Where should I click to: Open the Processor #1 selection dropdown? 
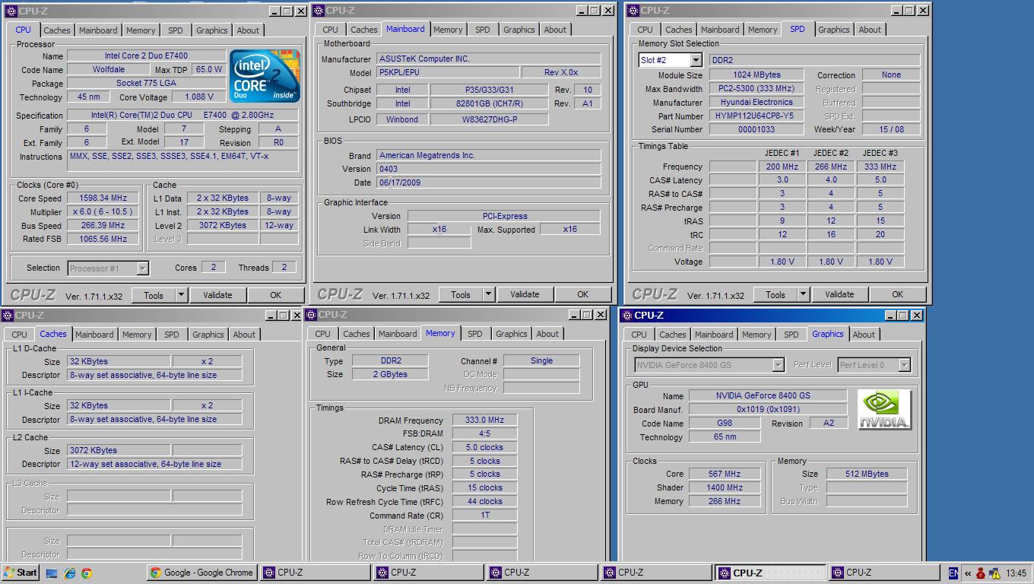pos(142,268)
